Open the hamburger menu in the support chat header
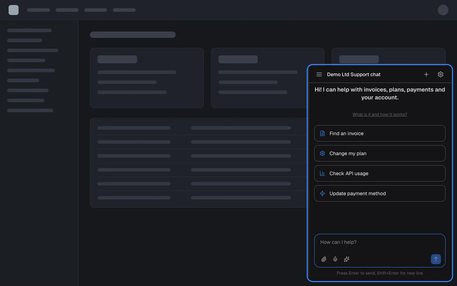 click(x=319, y=74)
